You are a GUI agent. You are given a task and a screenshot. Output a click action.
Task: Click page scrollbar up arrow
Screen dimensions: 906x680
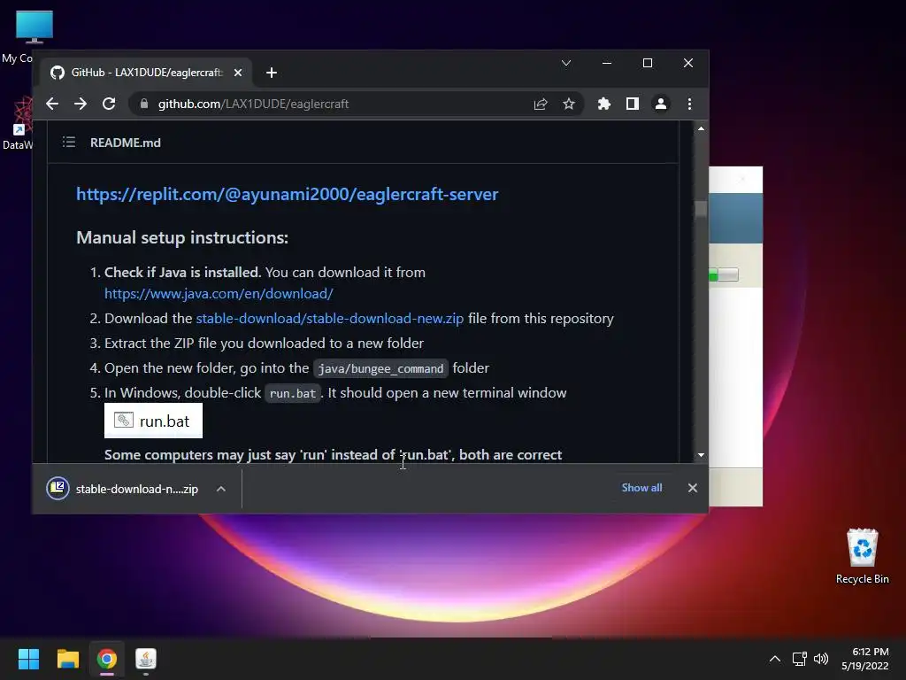click(x=701, y=128)
